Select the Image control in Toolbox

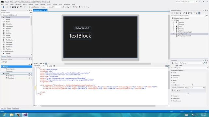pyautogui.click(x=8, y=35)
